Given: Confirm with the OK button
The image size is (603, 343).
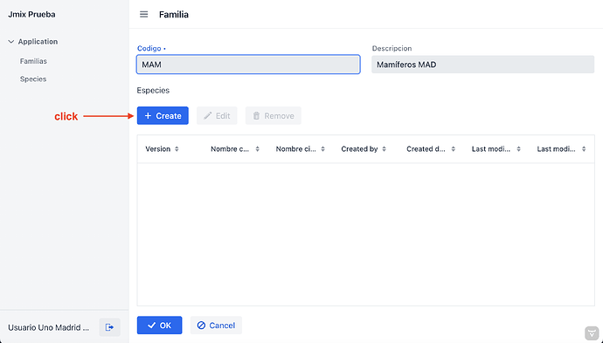Looking at the screenshot, I should point(160,326).
